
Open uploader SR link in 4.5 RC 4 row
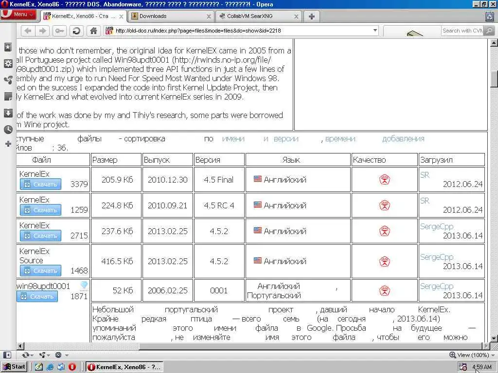click(425, 201)
